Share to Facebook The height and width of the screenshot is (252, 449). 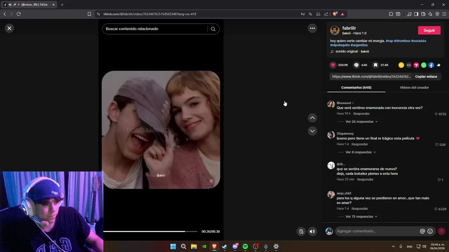pos(431,65)
